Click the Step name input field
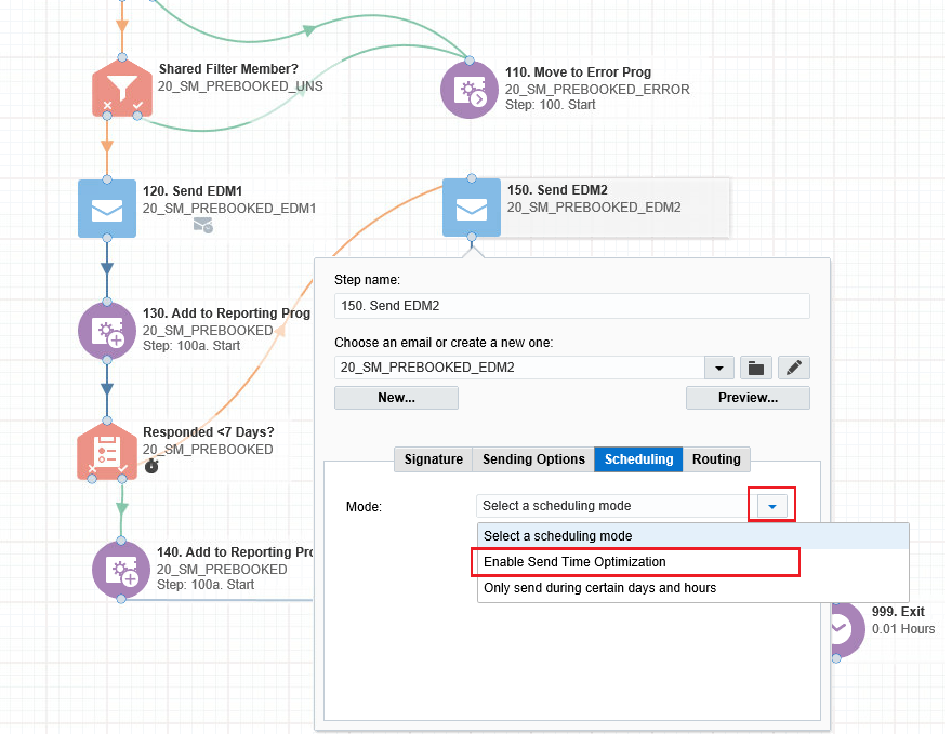 [572, 306]
